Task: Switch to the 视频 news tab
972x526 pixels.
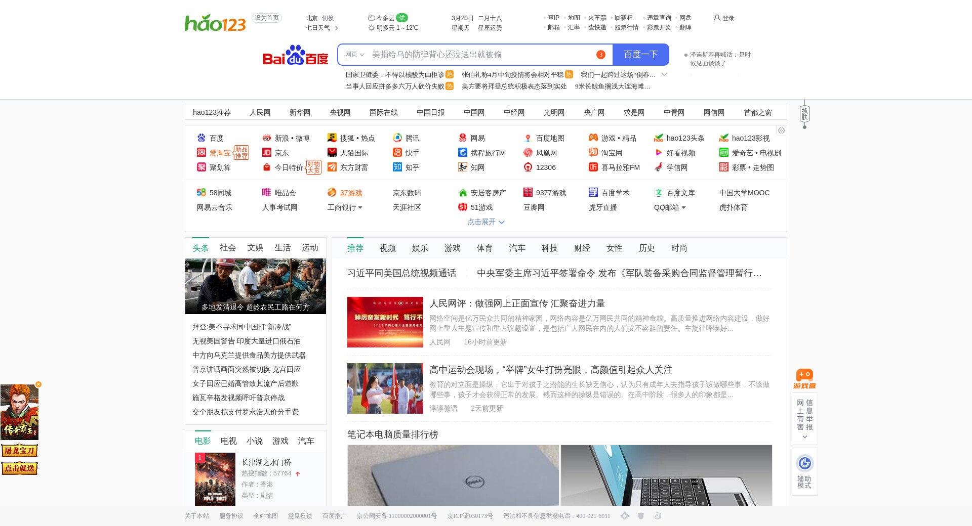Action: pyautogui.click(x=387, y=248)
